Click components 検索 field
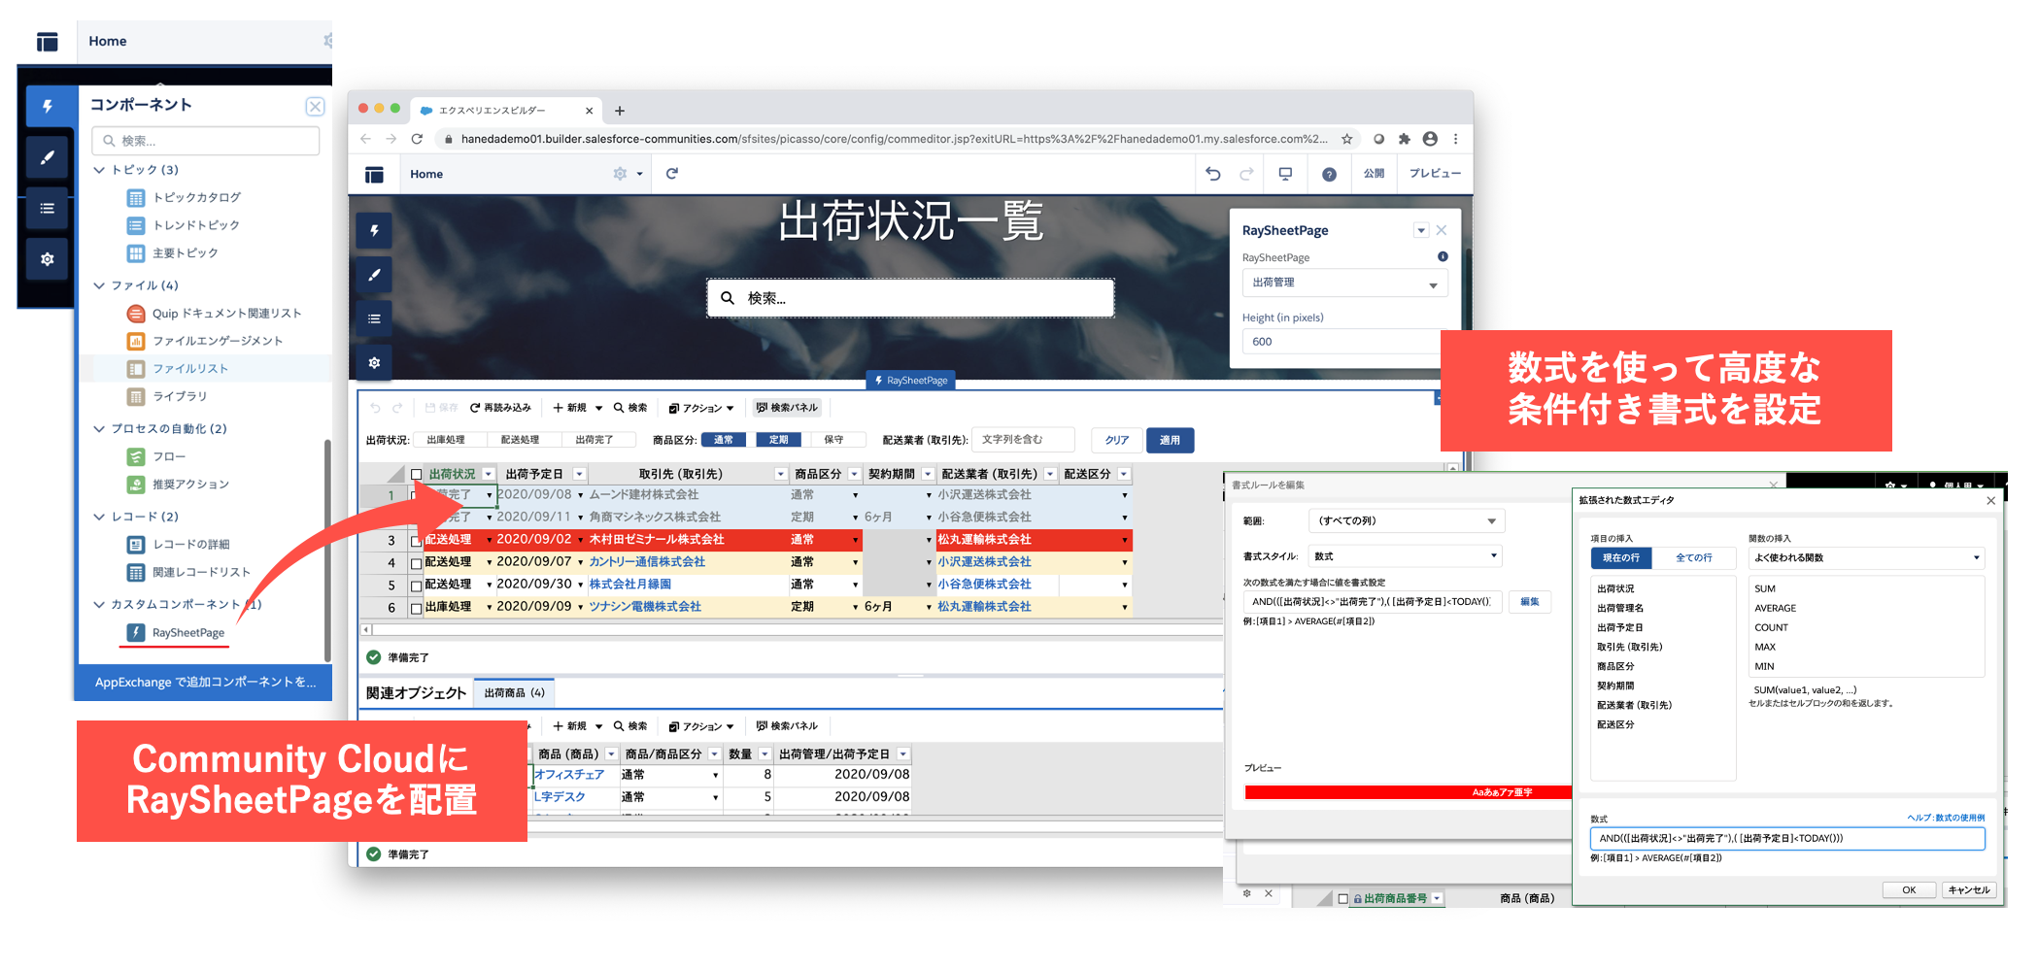2038x971 pixels. point(206,141)
